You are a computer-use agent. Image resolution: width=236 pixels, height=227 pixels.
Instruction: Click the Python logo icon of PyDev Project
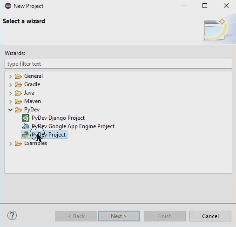(x=26, y=135)
